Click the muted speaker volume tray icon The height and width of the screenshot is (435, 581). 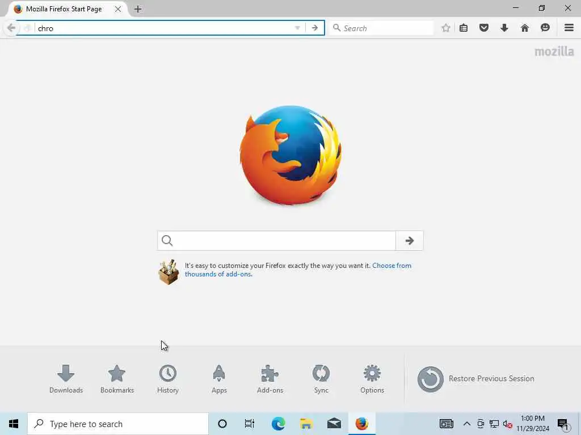[x=507, y=424]
